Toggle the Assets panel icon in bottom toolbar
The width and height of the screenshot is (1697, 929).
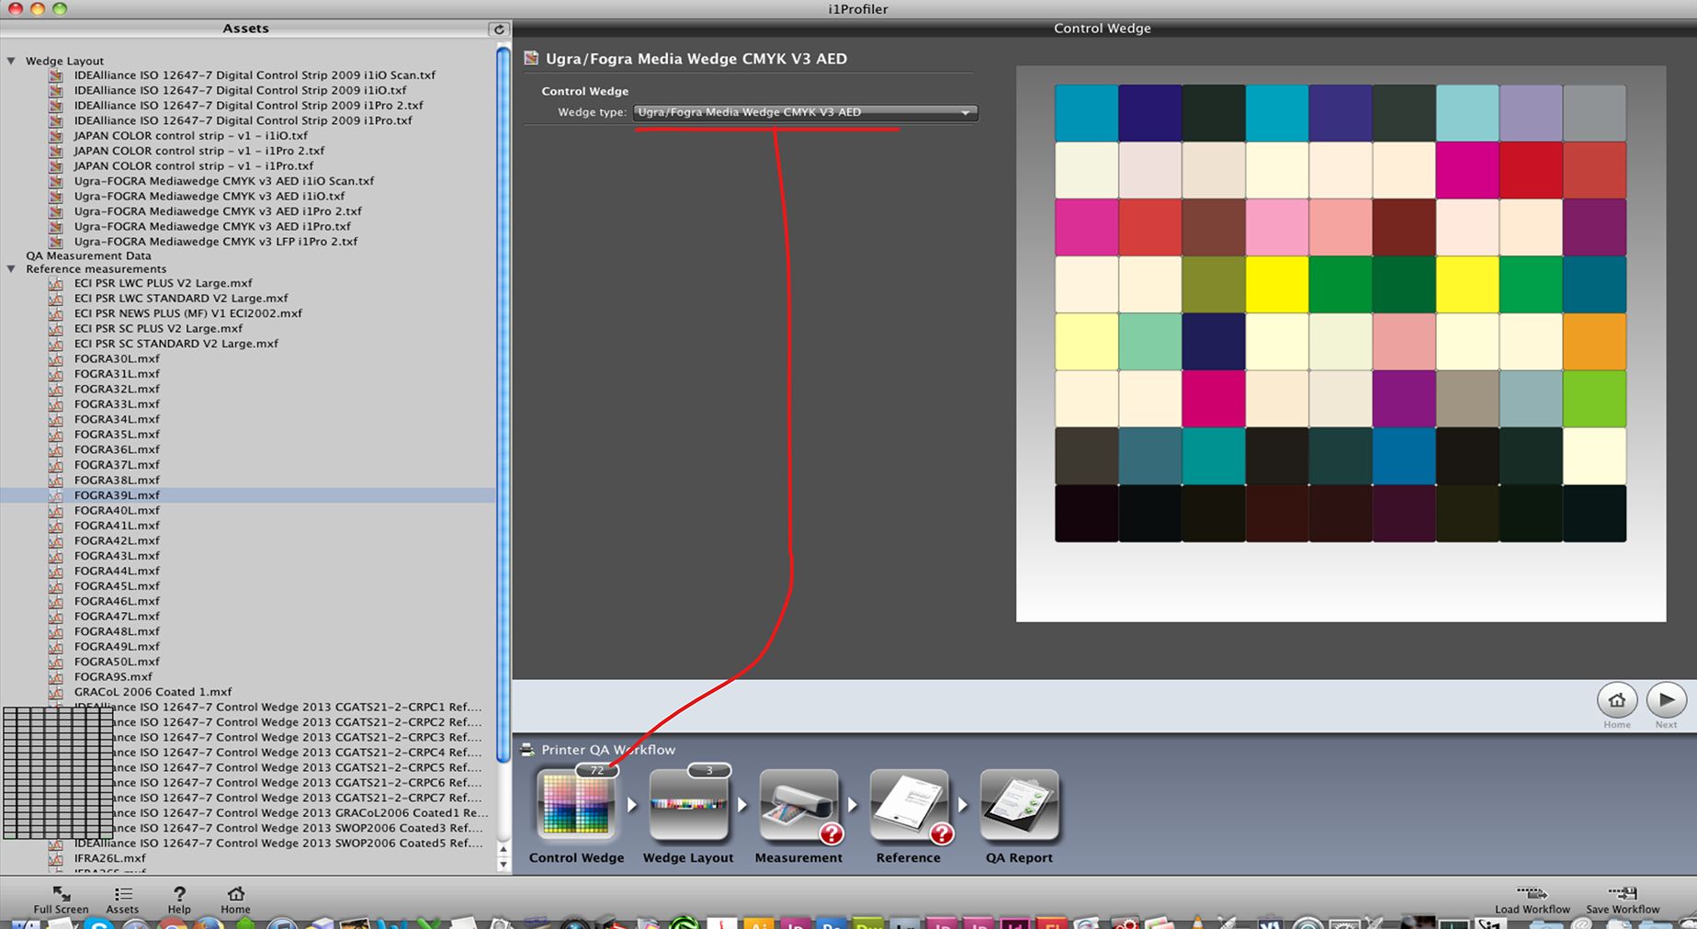(x=122, y=899)
